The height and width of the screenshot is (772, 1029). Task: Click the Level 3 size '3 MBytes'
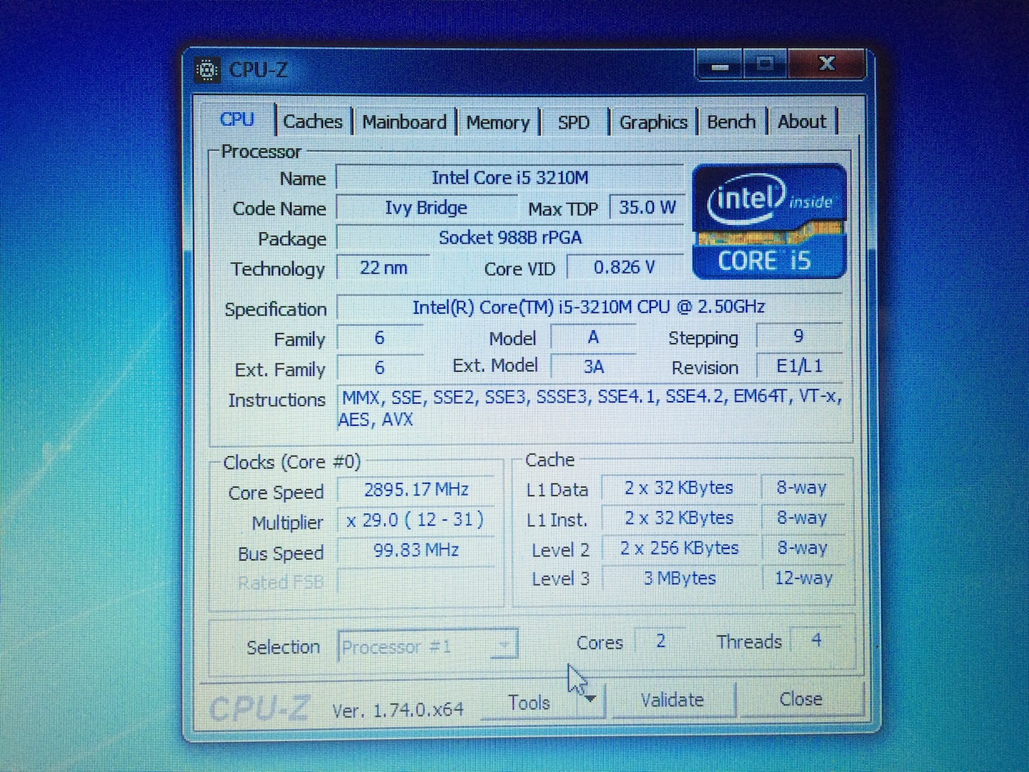(x=679, y=578)
